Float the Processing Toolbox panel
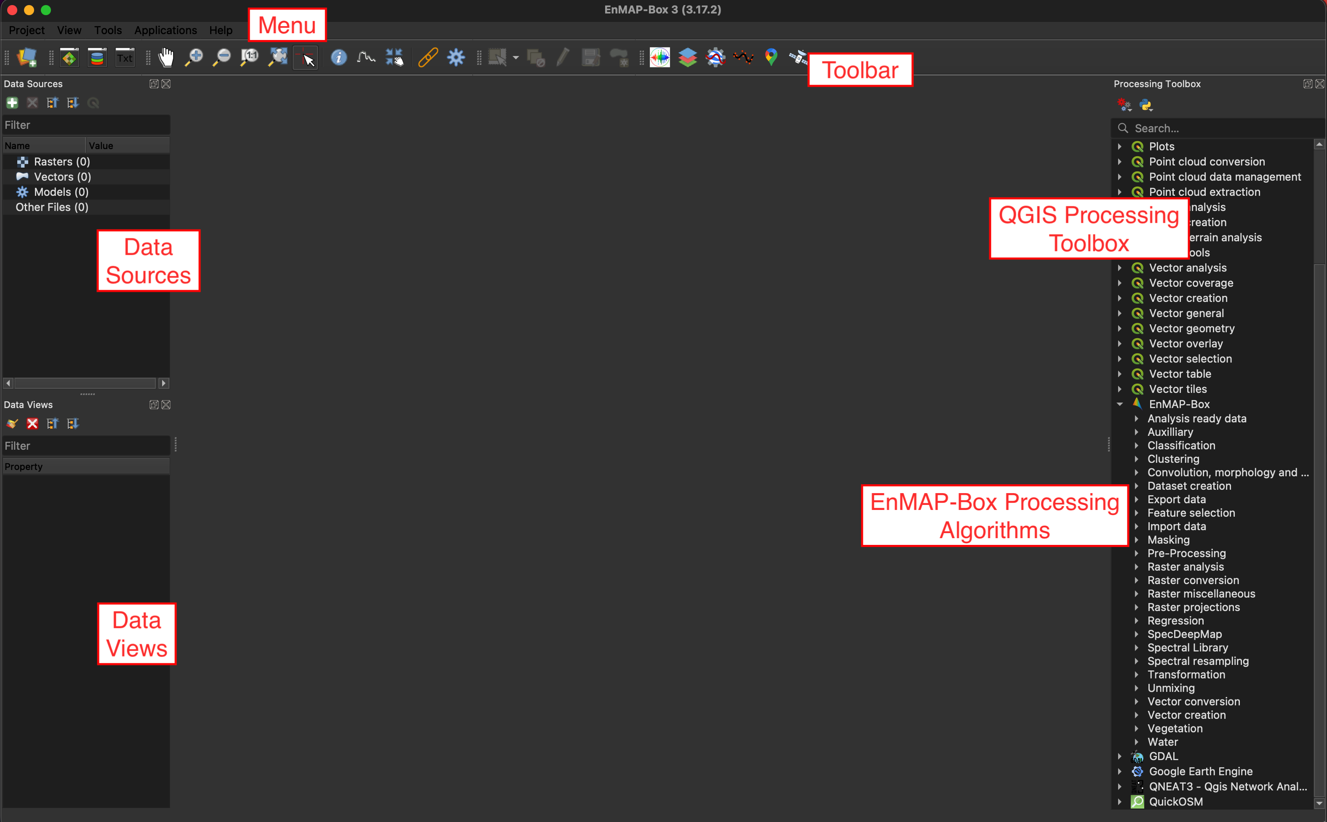Viewport: 1327px width, 822px height. [x=1308, y=84]
